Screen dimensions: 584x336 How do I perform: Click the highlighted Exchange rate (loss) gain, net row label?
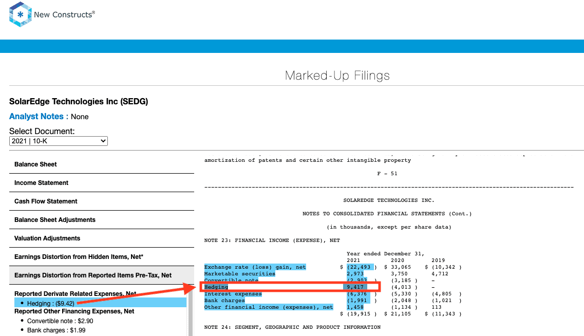coord(255,267)
